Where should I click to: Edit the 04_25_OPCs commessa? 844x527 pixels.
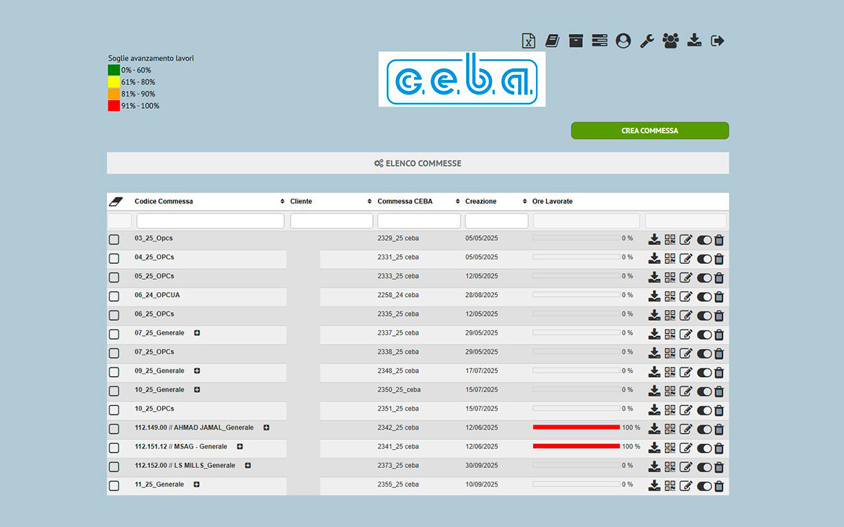click(x=685, y=258)
